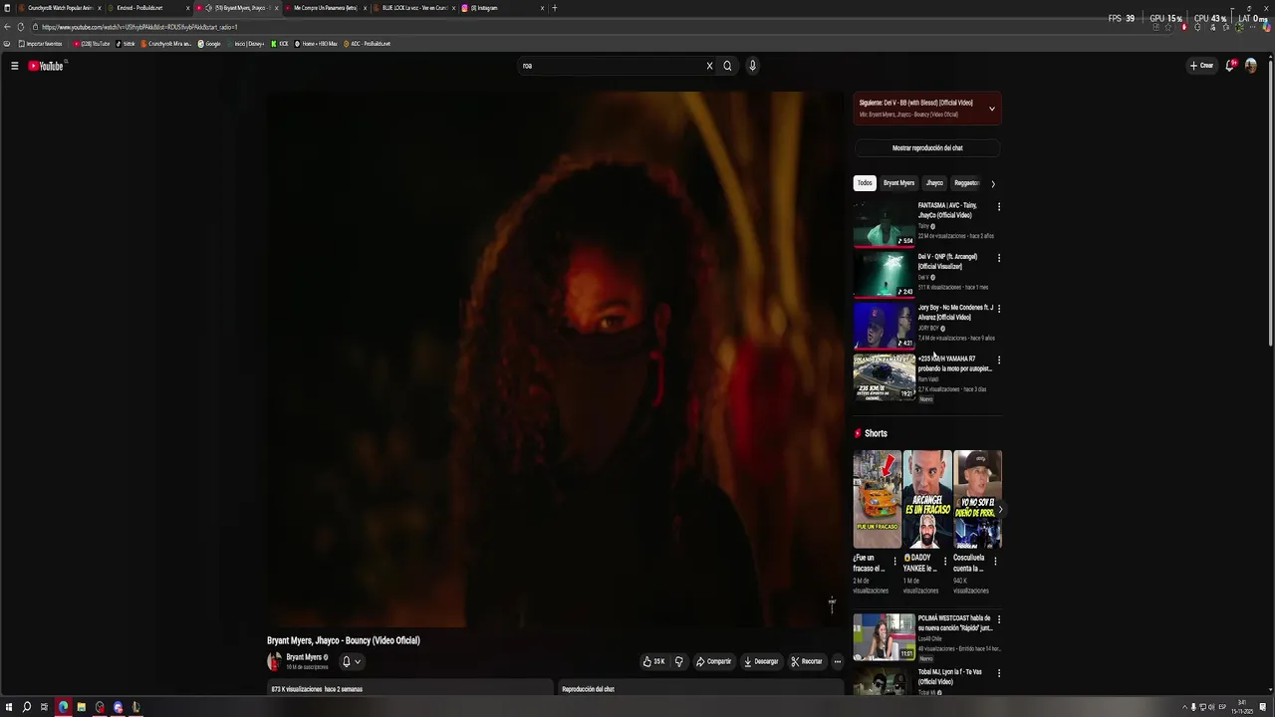Open a new browser tab
The image size is (1275, 717).
pos(555,8)
